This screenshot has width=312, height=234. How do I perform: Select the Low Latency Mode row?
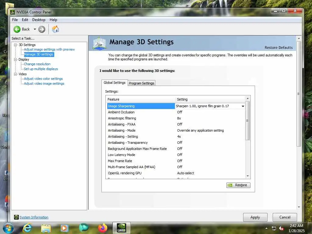point(176,155)
